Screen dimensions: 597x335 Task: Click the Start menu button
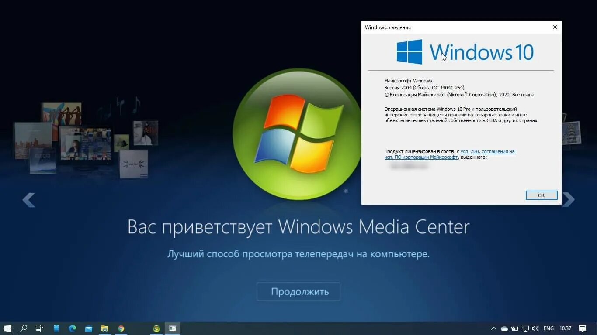7,328
